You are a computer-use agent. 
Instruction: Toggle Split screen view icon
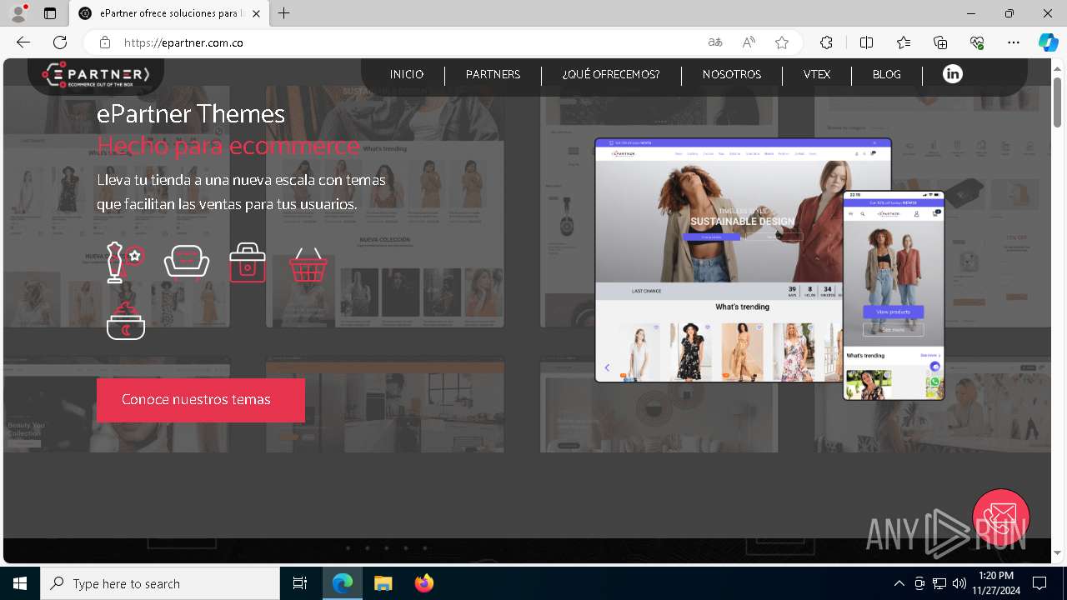[x=866, y=42]
